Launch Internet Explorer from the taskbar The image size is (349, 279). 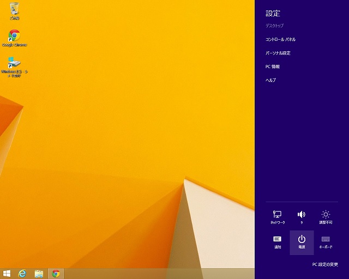click(23, 274)
